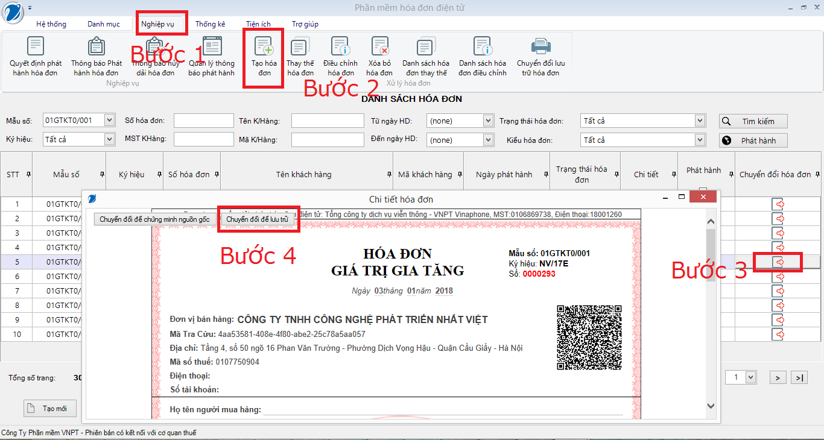Click the Tìm kiếm button
824x440 pixels.
(x=753, y=121)
